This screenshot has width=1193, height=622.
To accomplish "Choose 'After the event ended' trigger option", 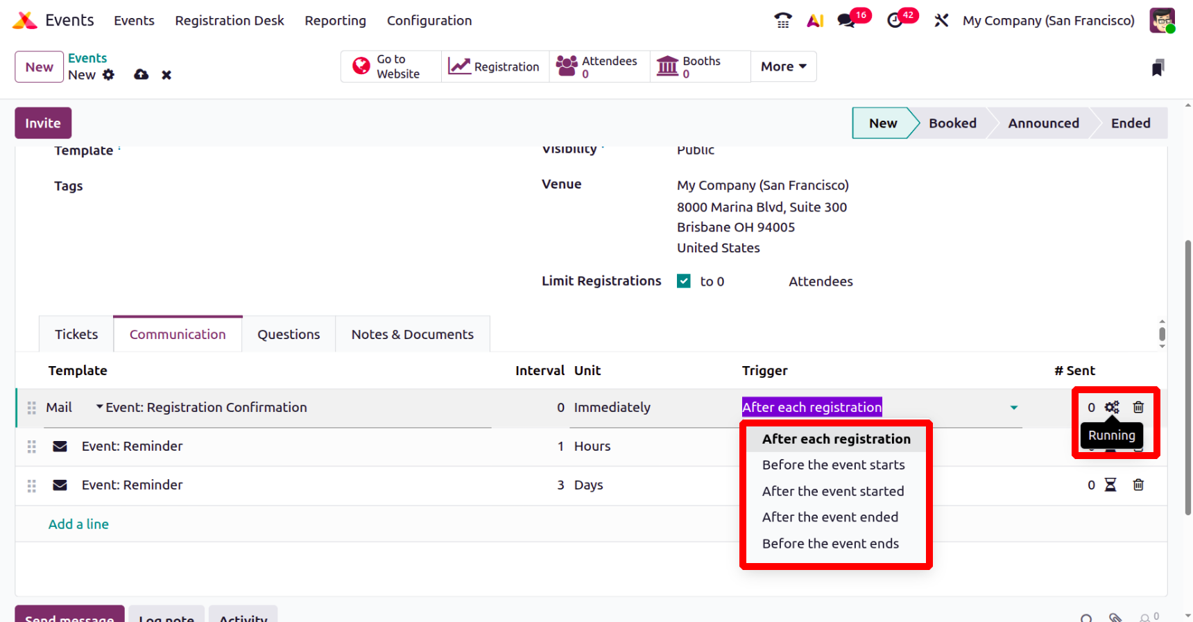I will pos(830,517).
